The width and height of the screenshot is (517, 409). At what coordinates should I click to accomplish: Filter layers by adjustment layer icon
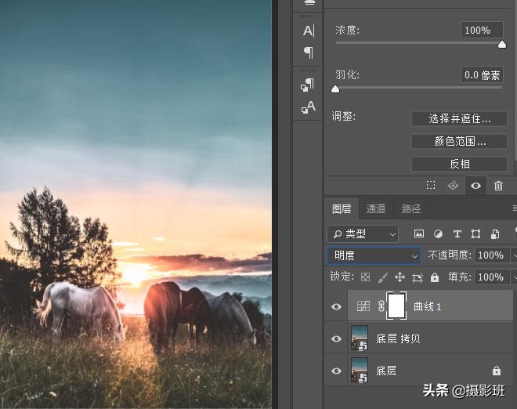pyautogui.click(x=438, y=233)
